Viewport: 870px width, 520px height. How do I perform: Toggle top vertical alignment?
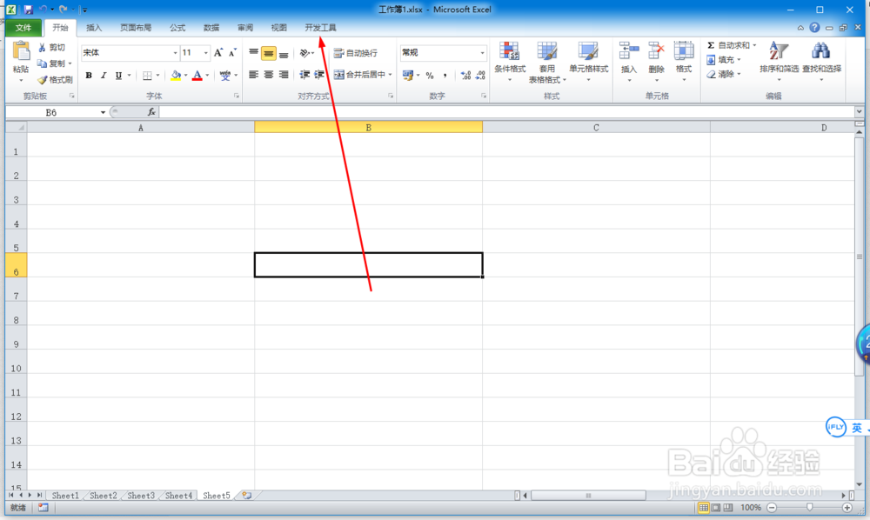[253, 53]
